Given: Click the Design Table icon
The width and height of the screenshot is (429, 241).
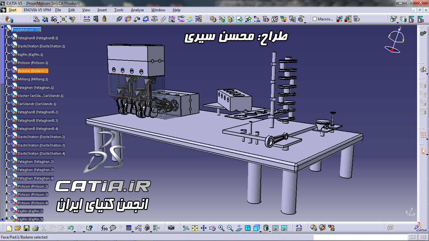Looking at the screenshot, I should pos(129,228).
